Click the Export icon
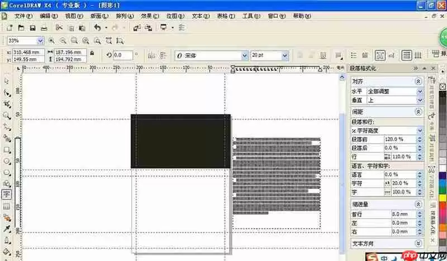447x261 pixels. (x=148, y=28)
